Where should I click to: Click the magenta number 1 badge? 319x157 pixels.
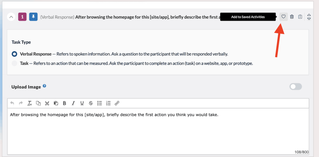click(x=22, y=17)
